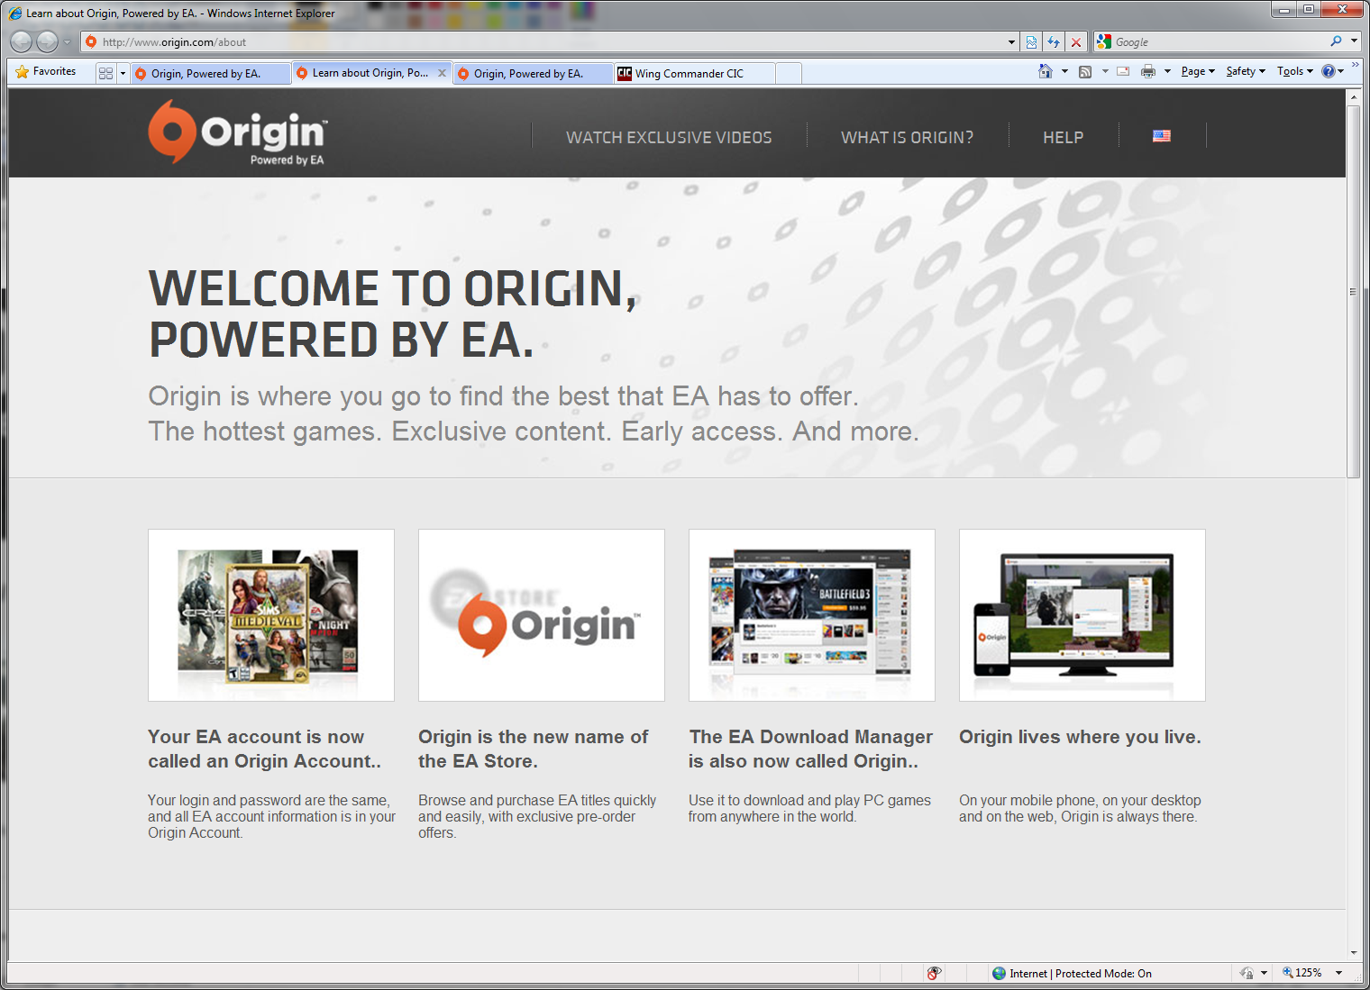Click the Refresh page icon

1054,42
